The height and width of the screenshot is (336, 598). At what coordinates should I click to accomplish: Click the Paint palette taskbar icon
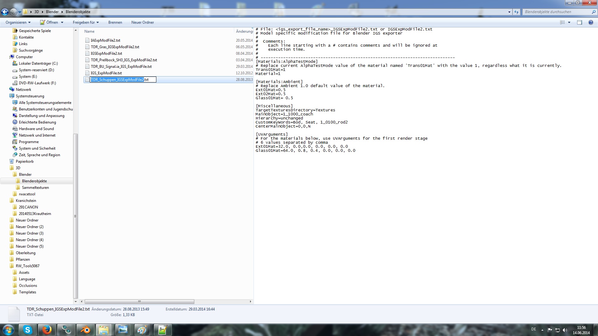click(142, 330)
